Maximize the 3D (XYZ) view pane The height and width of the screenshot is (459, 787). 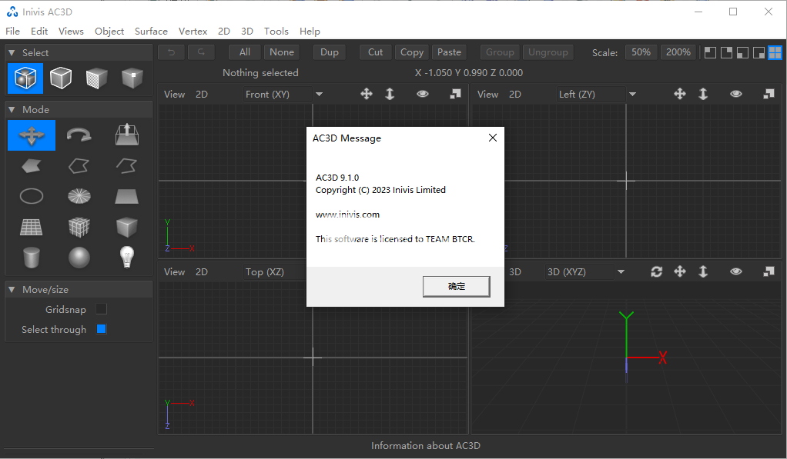click(769, 271)
